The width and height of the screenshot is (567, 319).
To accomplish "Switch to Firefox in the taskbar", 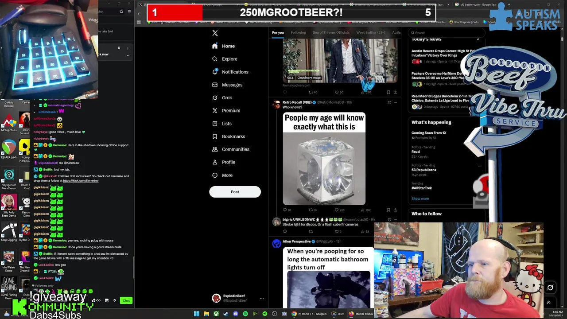I will (x=361, y=314).
